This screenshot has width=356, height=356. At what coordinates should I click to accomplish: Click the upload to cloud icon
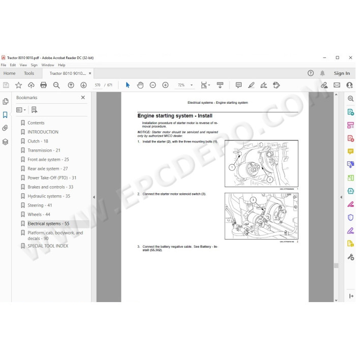[x=31, y=85]
